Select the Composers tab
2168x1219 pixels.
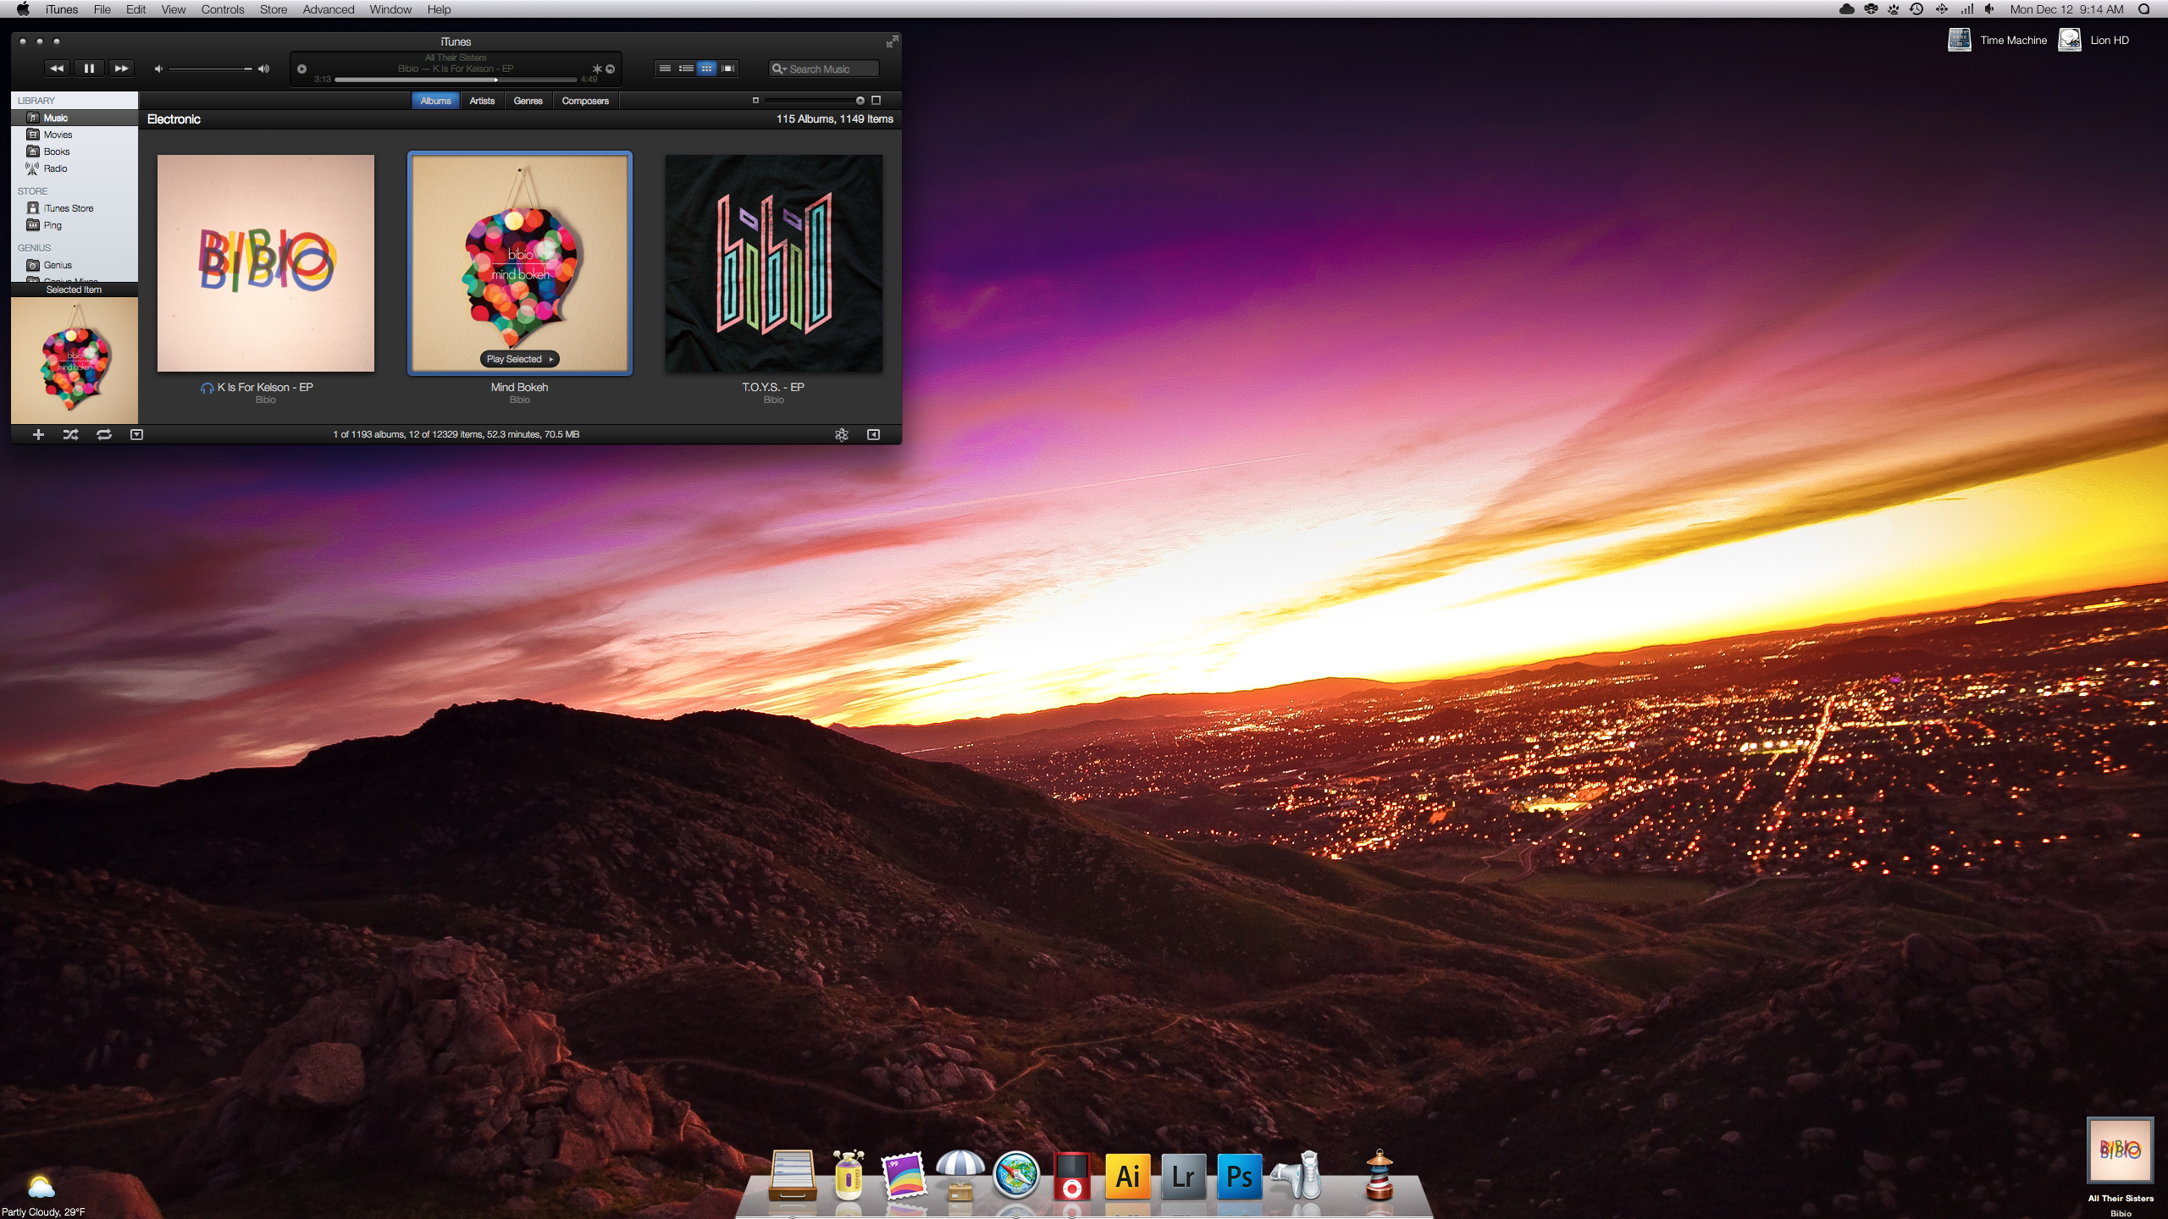pyautogui.click(x=585, y=101)
